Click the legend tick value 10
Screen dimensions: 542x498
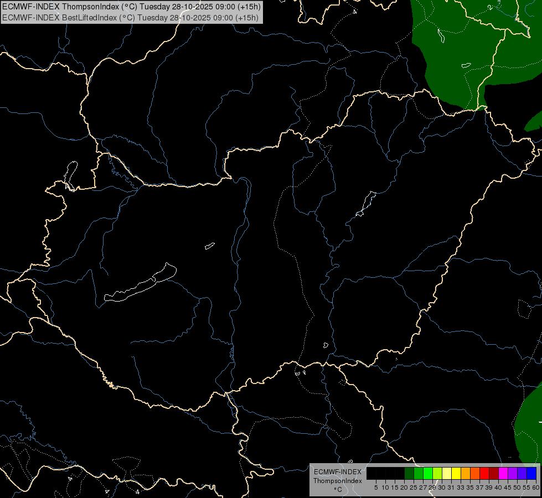[385, 487]
